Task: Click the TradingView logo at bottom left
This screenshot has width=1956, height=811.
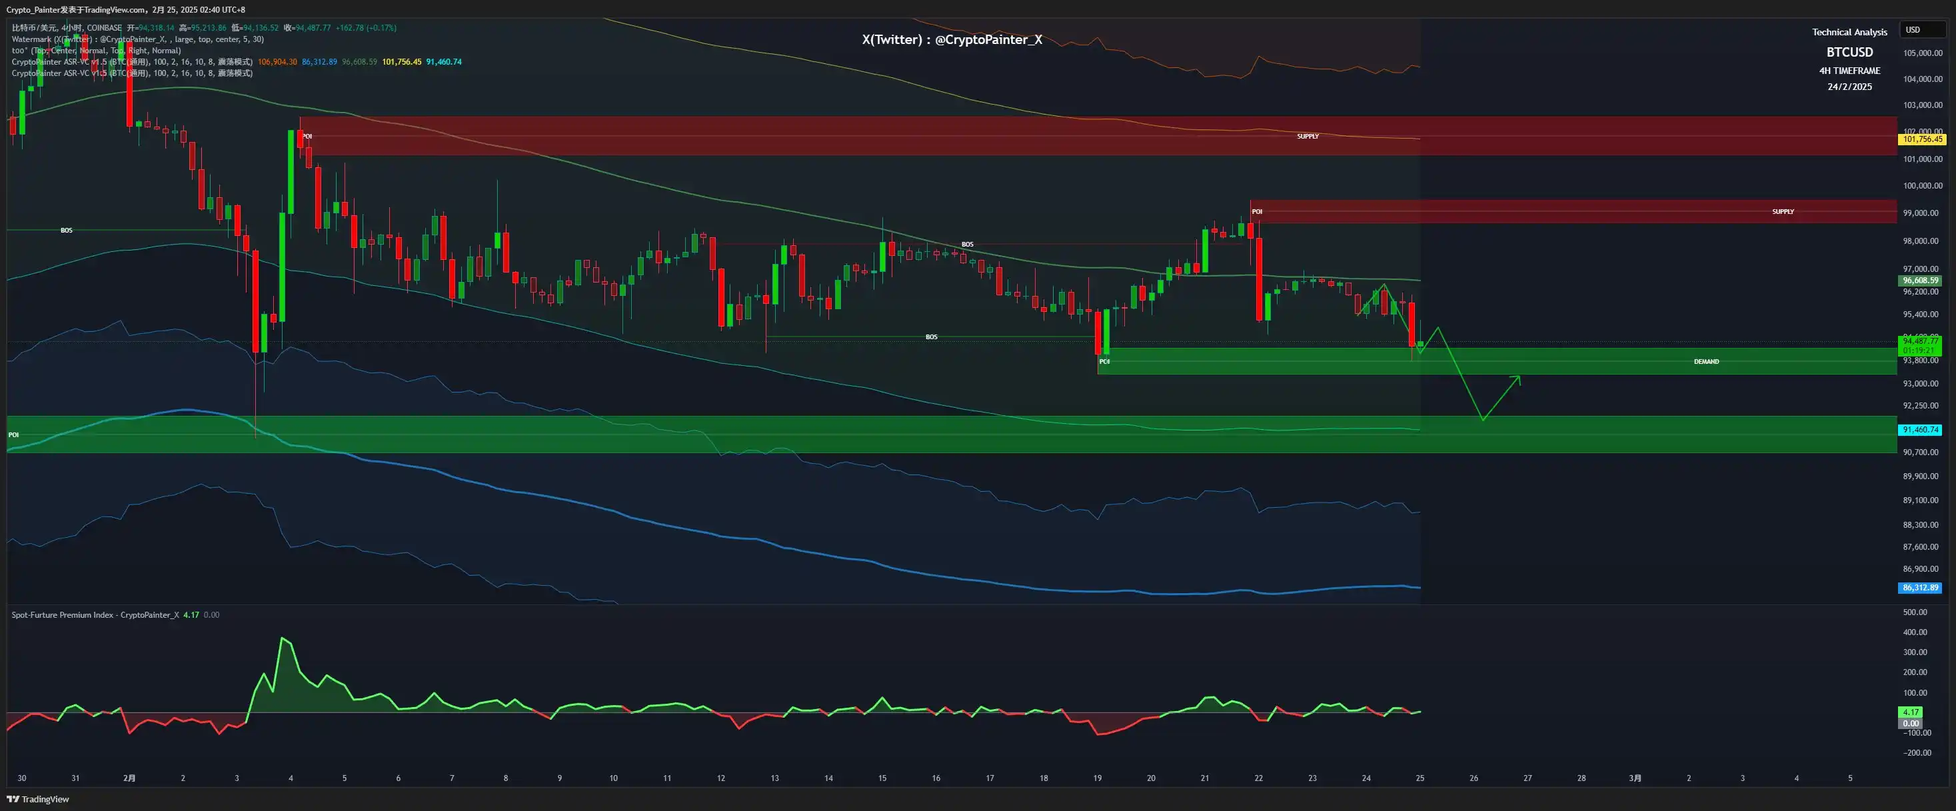Action: tap(38, 799)
